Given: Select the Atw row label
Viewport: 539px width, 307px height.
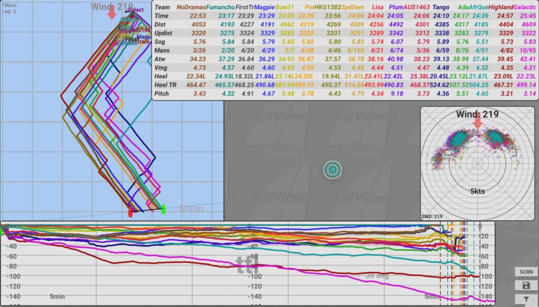Looking at the screenshot, I should point(159,59).
